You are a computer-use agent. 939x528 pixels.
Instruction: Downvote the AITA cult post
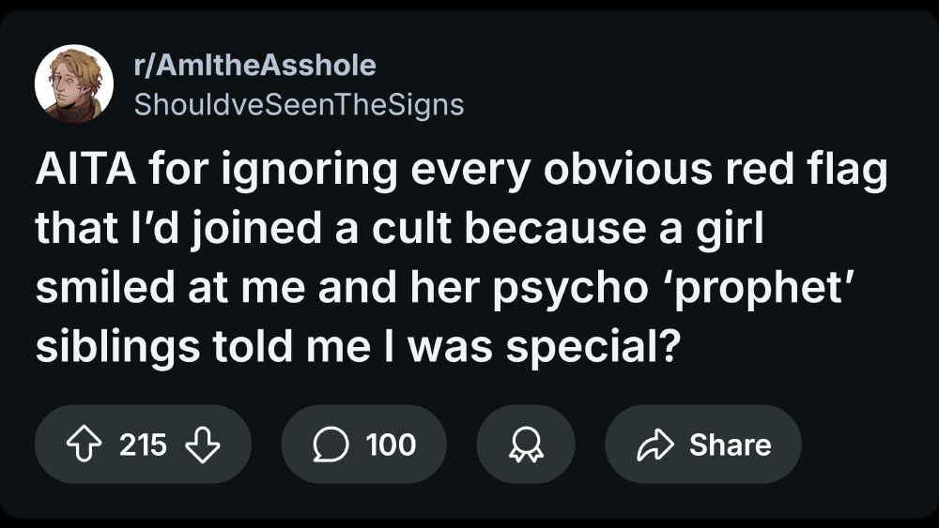202,445
